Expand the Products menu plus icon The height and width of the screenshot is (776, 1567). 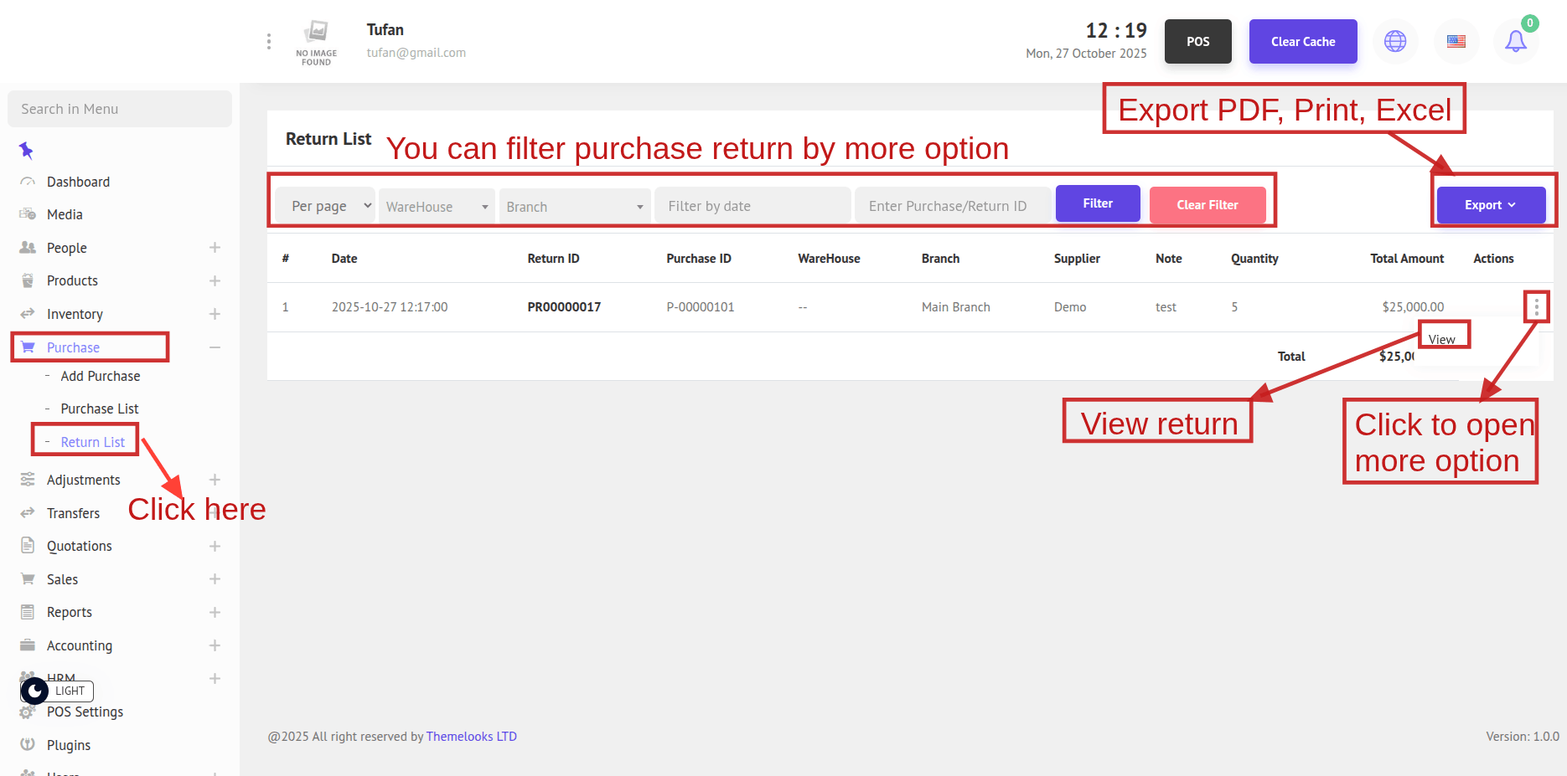pos(215,281)
